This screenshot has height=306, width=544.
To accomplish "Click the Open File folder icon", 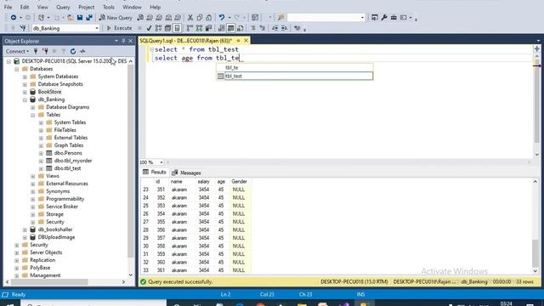I will tap(71, 17).
